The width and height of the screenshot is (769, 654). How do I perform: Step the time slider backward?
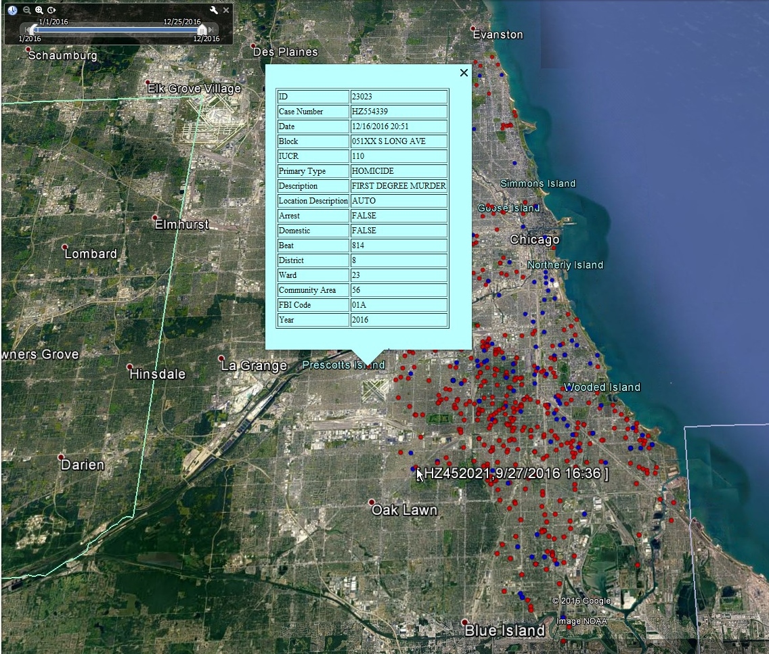click(x=25, y=30)
